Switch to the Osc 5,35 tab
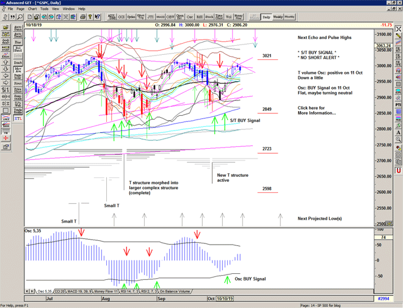 point(45,292)
